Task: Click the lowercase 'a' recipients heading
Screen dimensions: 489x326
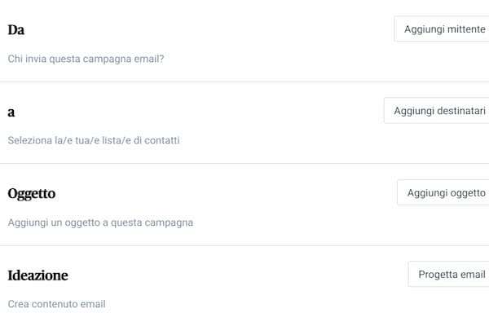Action: [11, 112]
